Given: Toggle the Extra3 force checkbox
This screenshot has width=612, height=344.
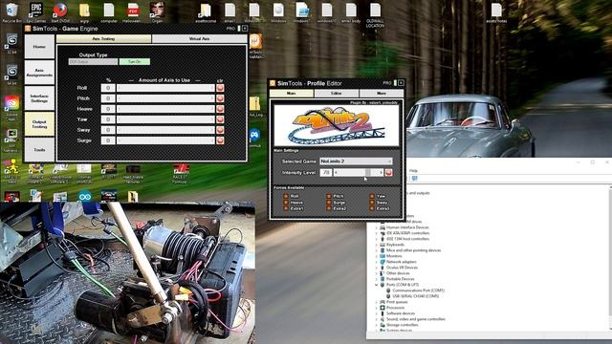Looking at the screenshot, I should (372, 208).
